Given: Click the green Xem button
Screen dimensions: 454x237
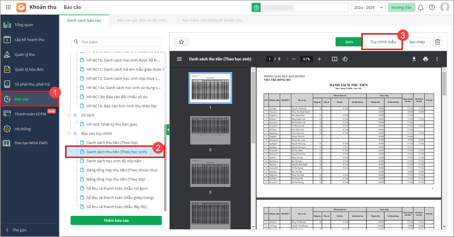Looking at the screenshot, I should coord(349,42).
